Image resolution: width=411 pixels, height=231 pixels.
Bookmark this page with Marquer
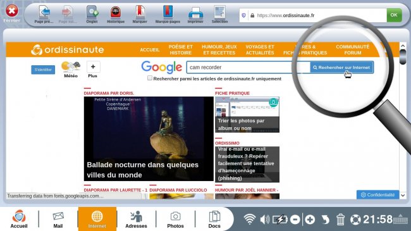click(x=140, y=15)
